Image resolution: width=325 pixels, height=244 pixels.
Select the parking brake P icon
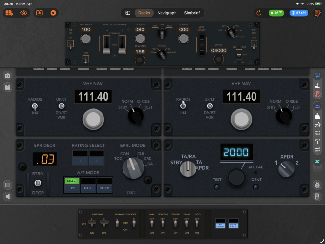pyautogui.click(x=317, y=95)
